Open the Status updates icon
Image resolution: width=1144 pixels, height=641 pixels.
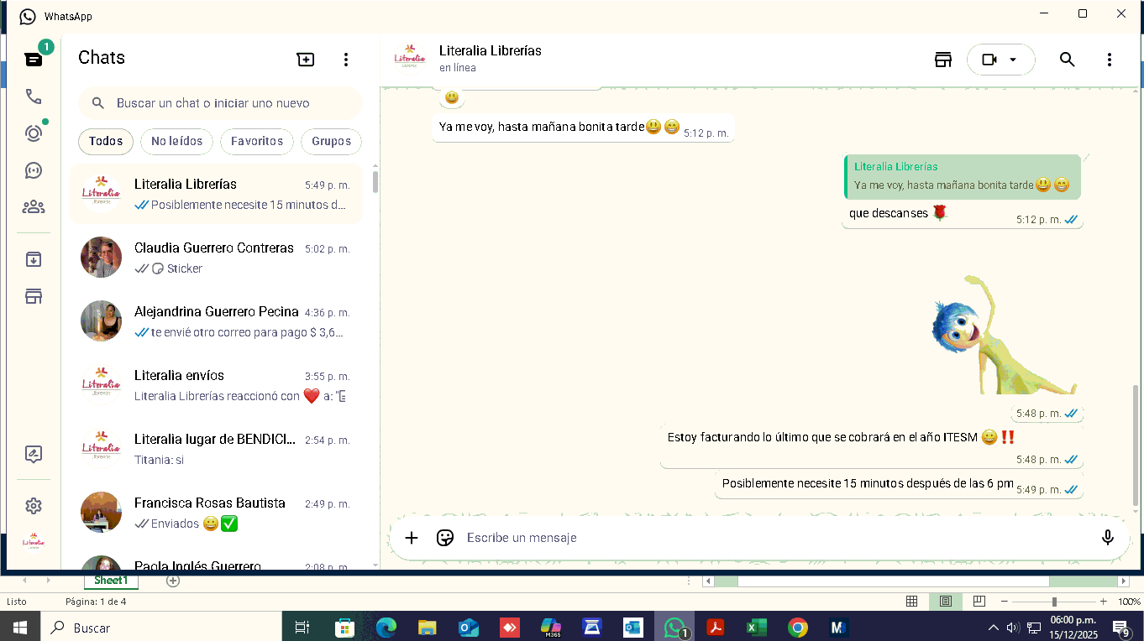pyautogui.click(x=34, y=133)
